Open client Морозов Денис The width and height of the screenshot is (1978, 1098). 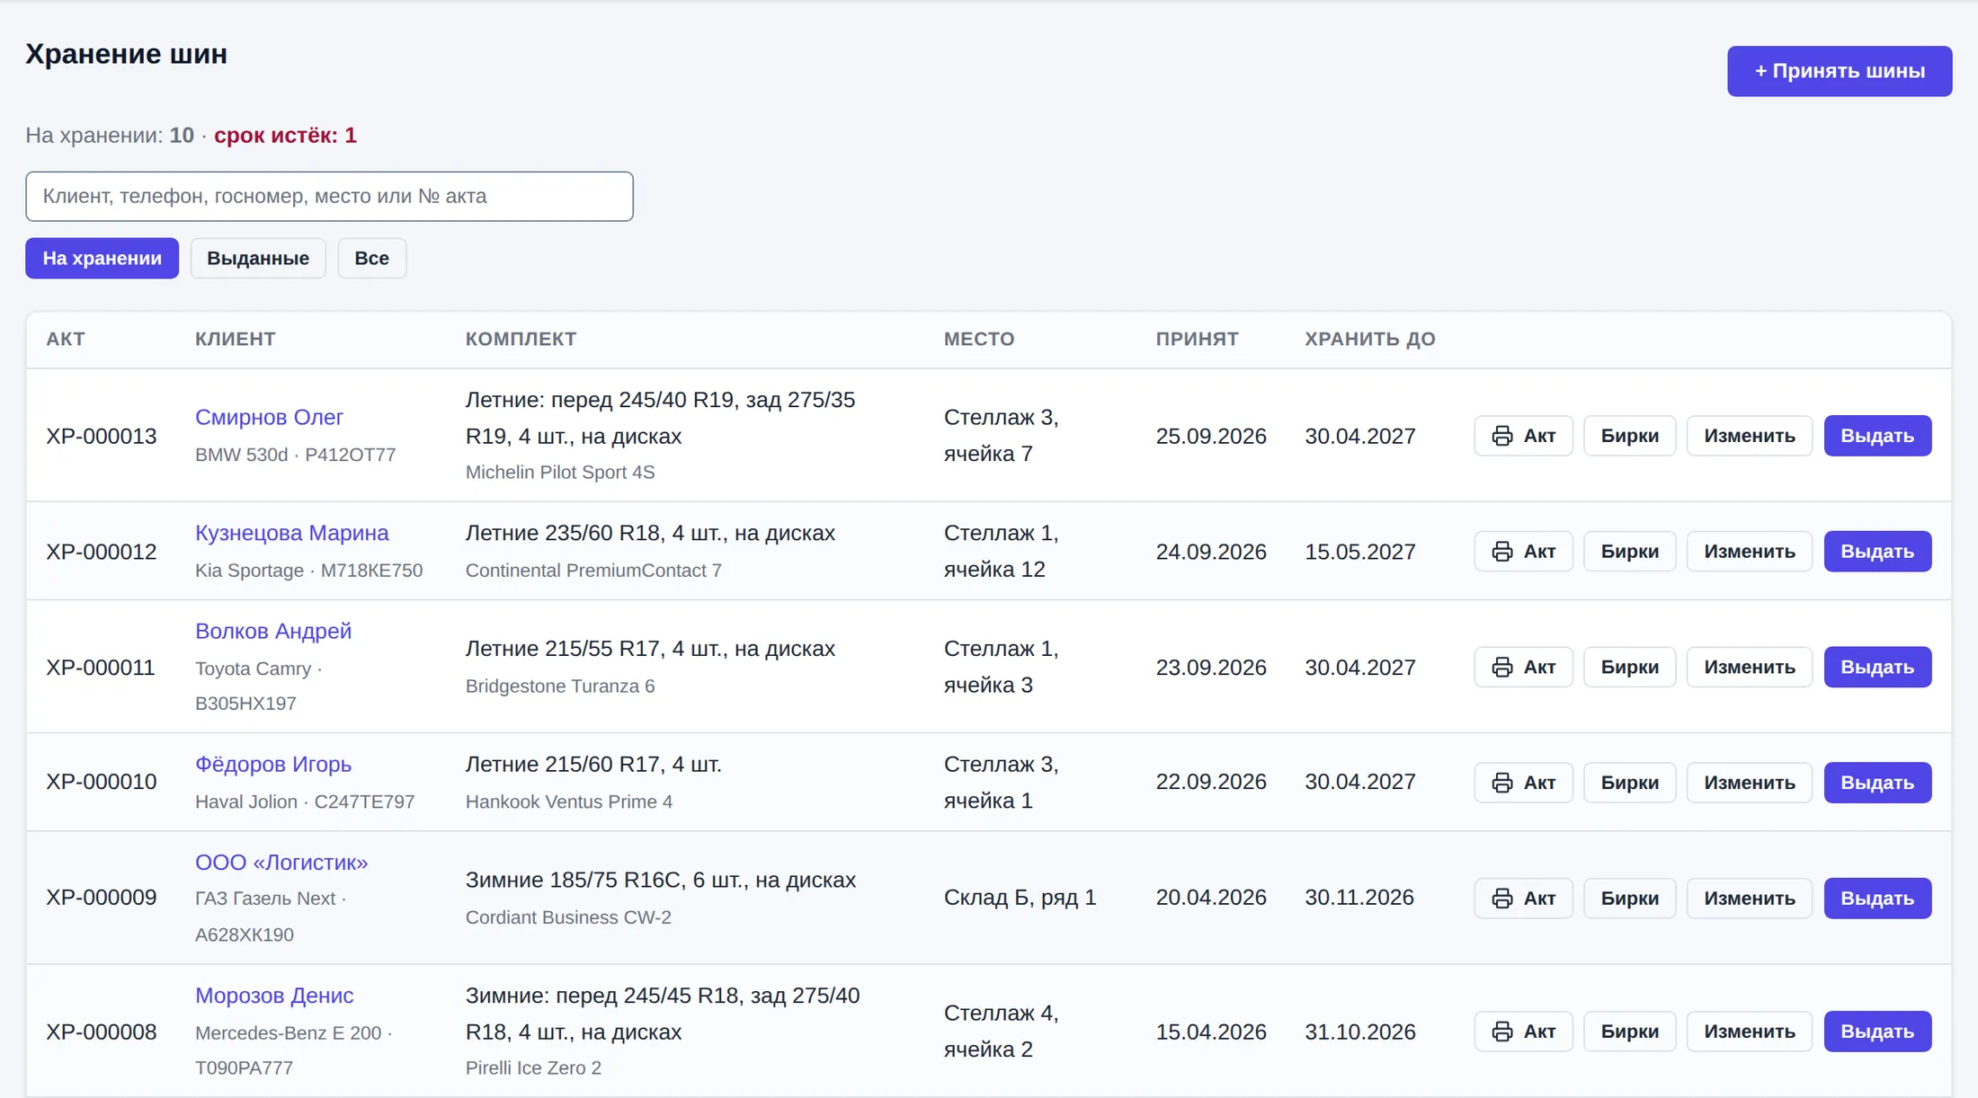pos(274,996)
